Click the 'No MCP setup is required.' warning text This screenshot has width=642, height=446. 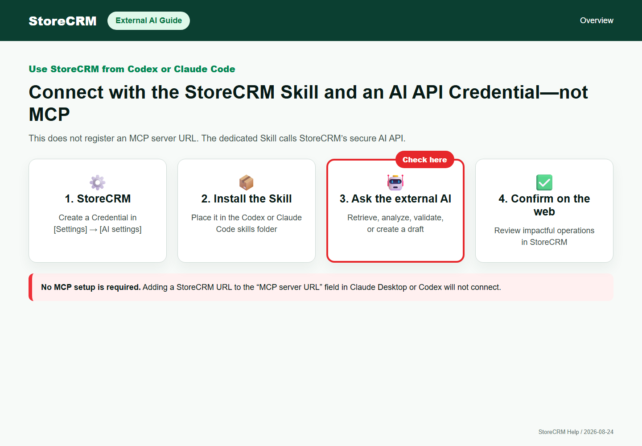point(91,287)
